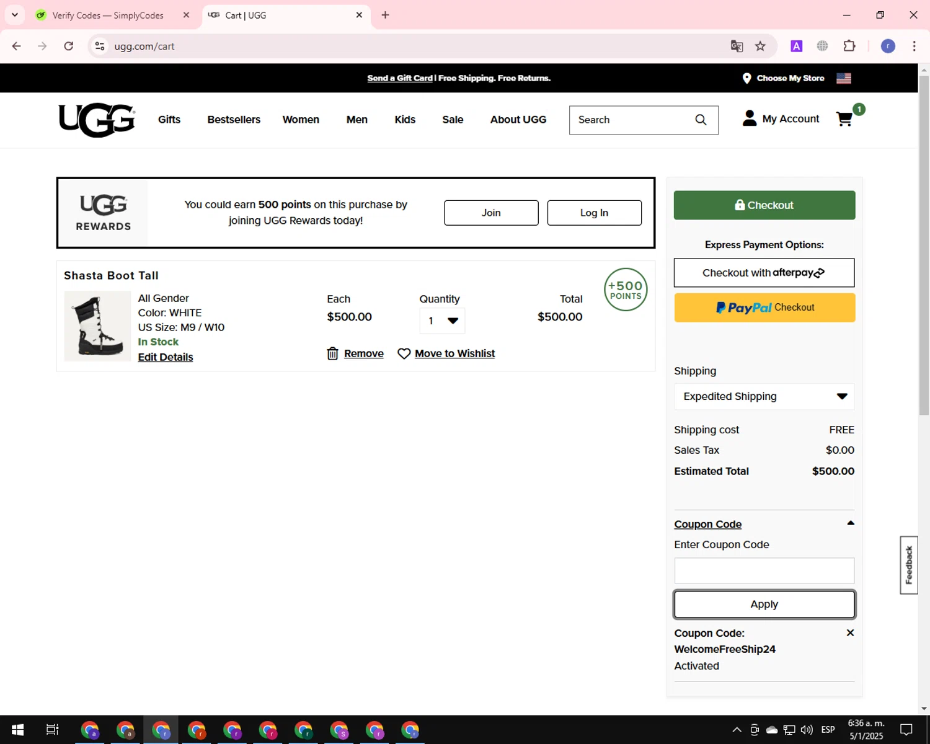The height and width of the screenshot is (744, 930).
Task: Click the browser translate page icon
Action: pyautogui.click(x=737, y=46)
